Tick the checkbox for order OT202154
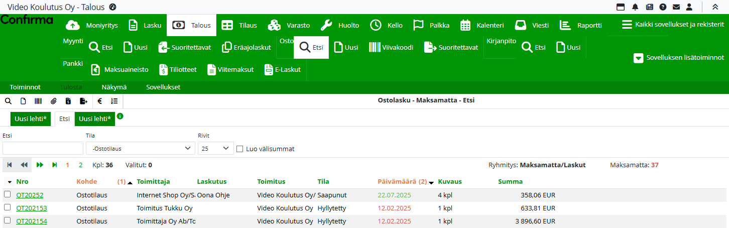The image size is (729, 228). point(7,221)
